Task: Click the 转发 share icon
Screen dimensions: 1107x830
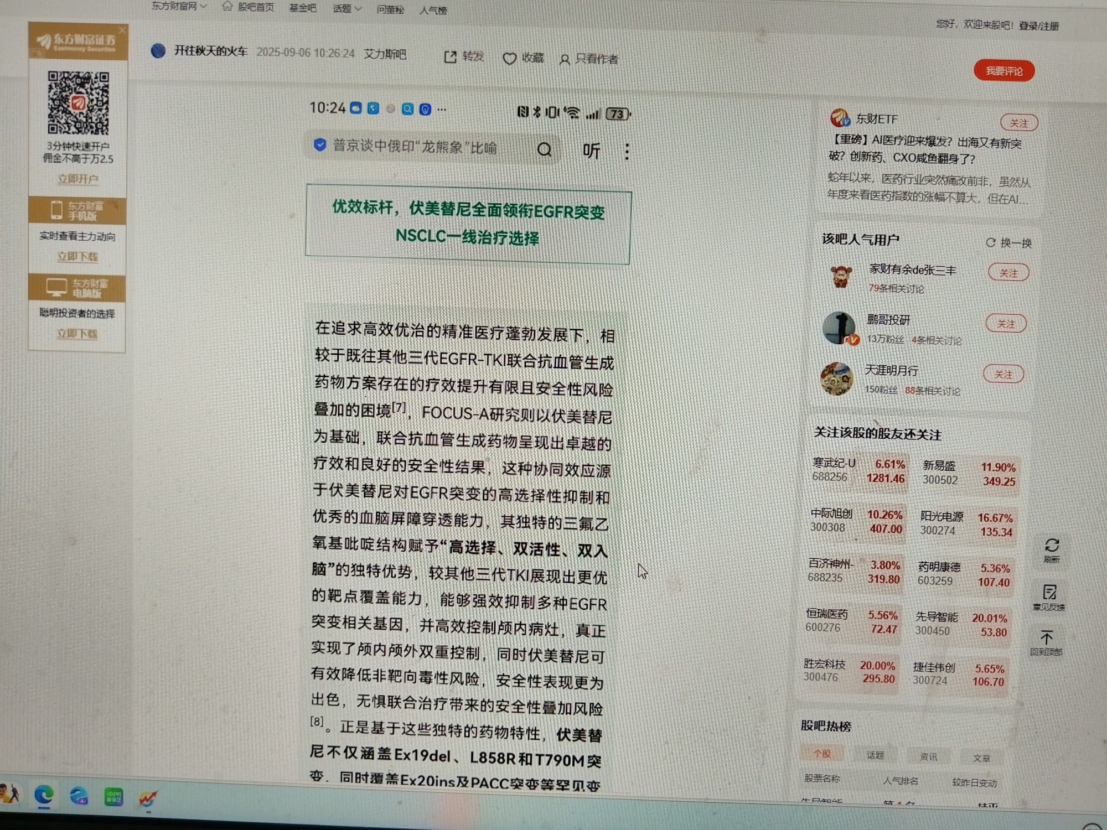Action: click(x=451, y=56)
